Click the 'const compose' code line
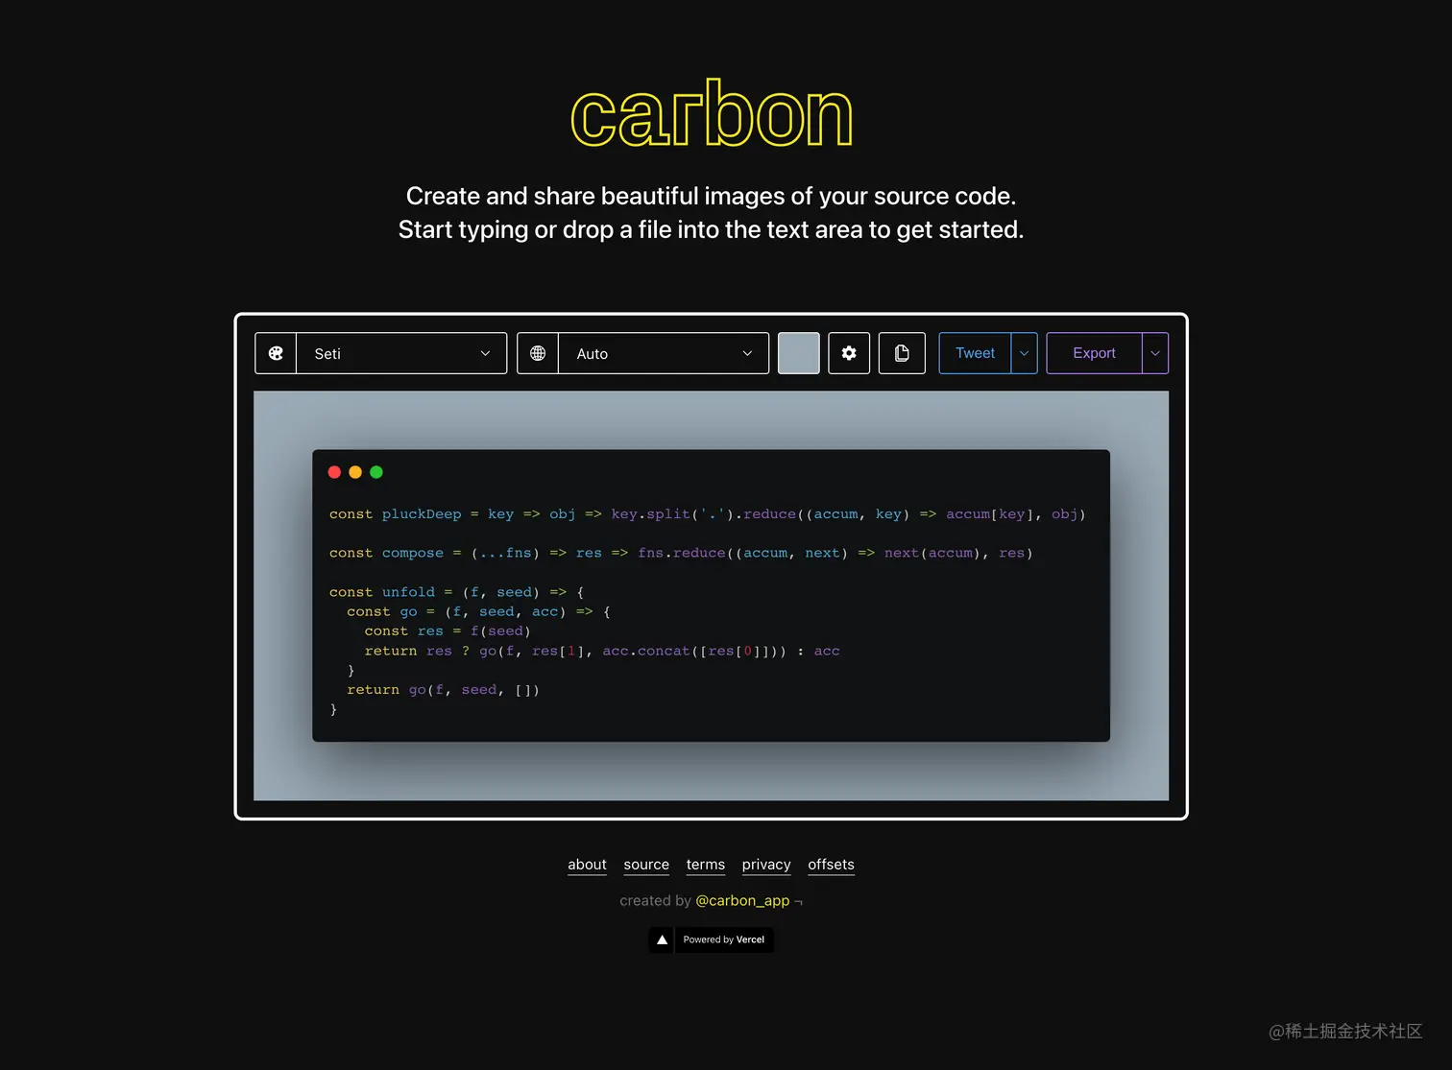This screenshot has width=1452, height=1070. tap(681, 554)
